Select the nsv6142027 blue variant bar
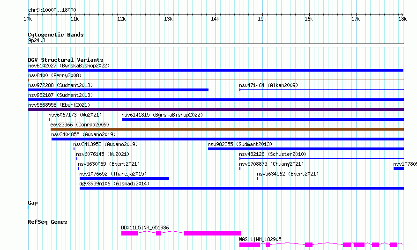Viewport: 417px width, 250px height. 216,70
